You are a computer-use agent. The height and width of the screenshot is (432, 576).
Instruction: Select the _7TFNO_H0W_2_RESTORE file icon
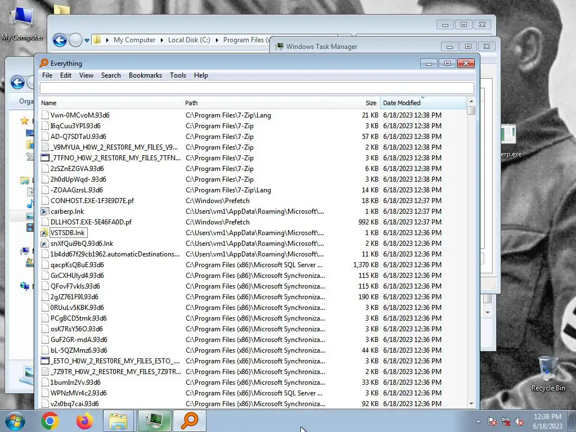(45, 158)
